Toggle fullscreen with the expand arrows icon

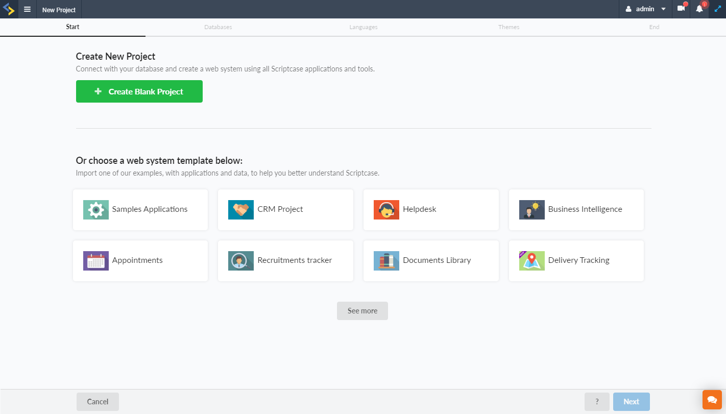point(717,9)
